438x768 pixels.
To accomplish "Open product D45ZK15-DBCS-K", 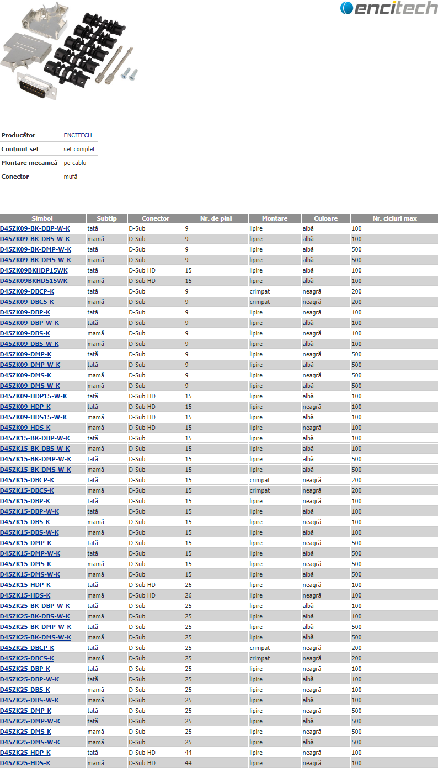I will 27,490.
